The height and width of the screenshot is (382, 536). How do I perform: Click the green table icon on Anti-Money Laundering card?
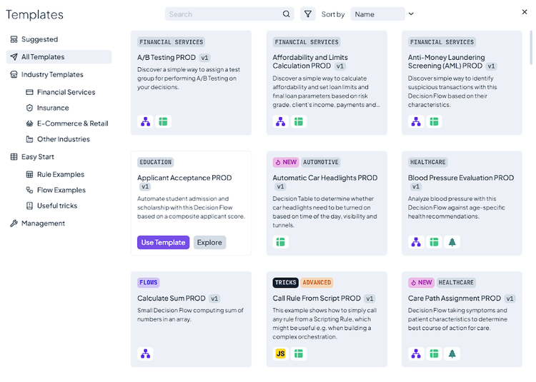(434, 122)
